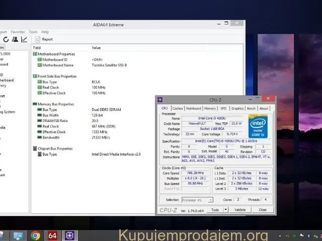Open the graph chart icon in AIDA64 toolbar
The height and width of the screenshot is (241, 322).
[24, 39]
